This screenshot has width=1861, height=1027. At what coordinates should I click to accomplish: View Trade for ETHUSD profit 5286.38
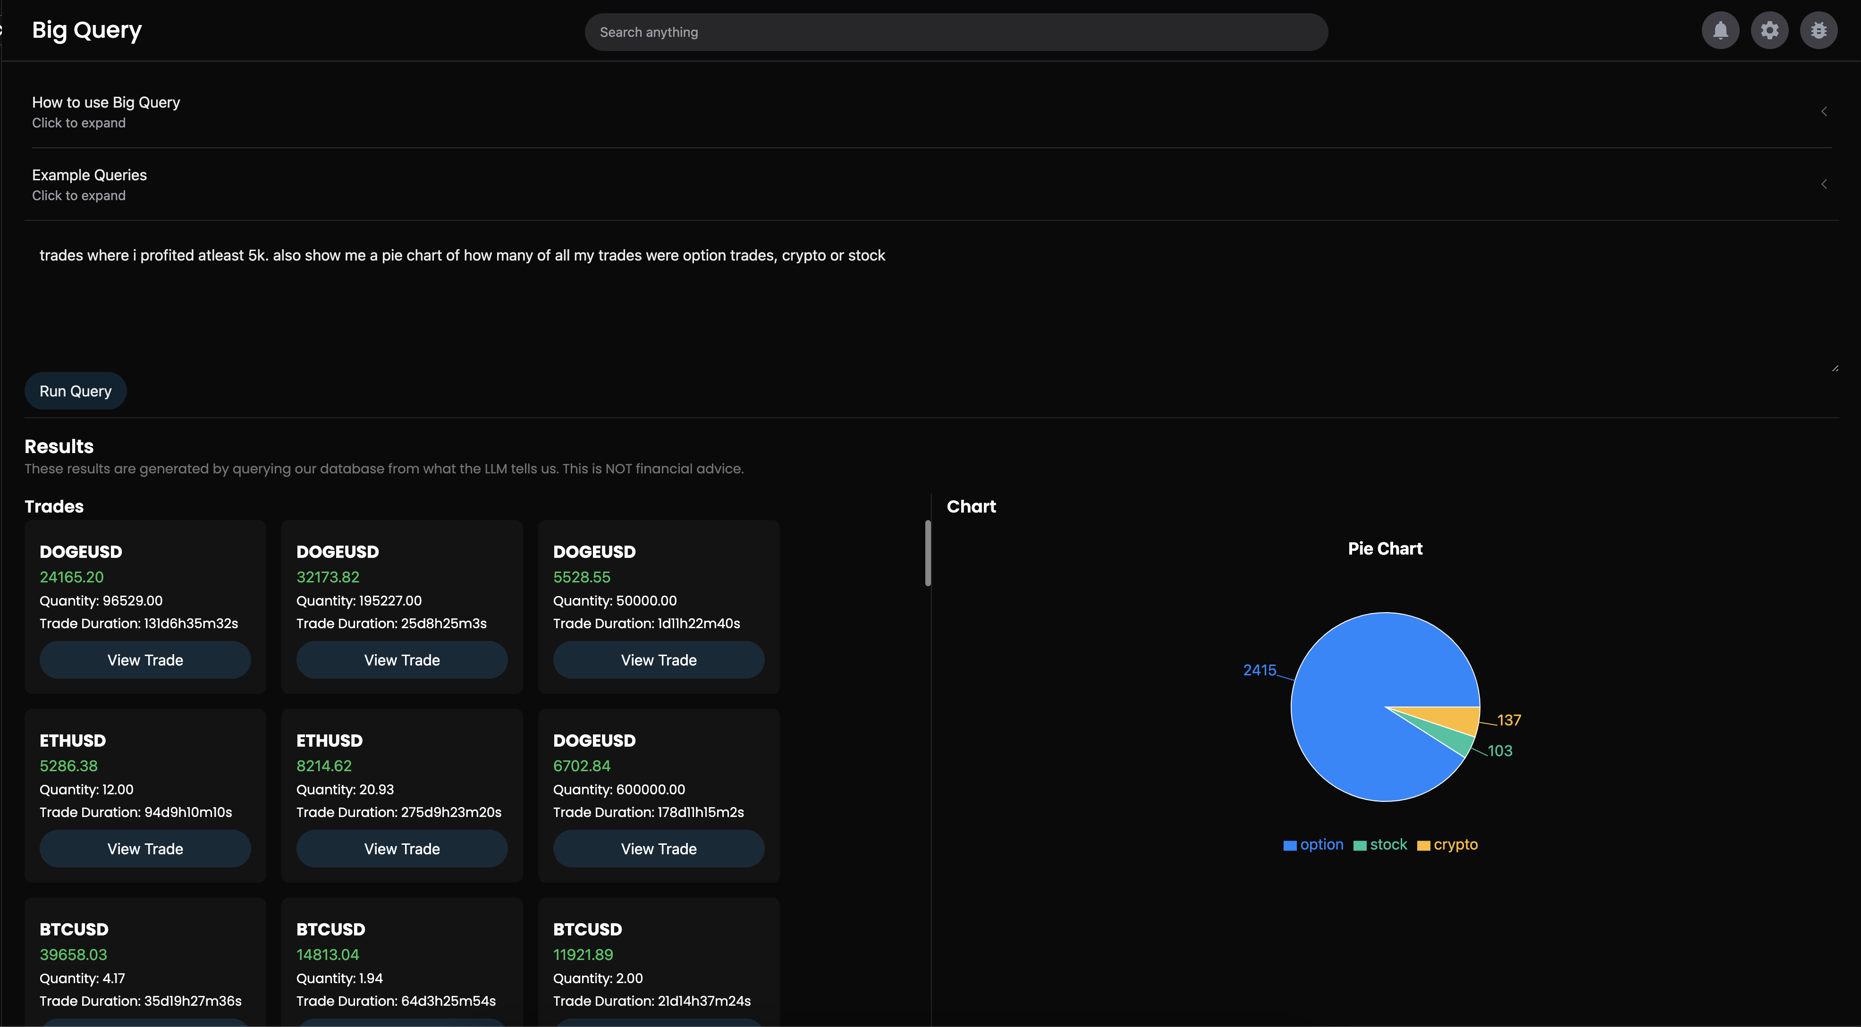[144, 849]
